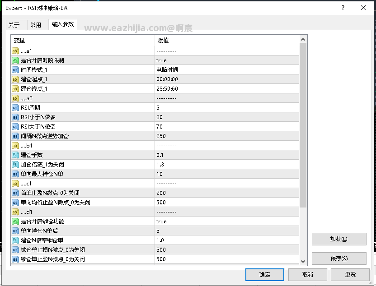Click the integer icon beside 单向持仓N单后
The width and height of the screenshot is (376, 286).
(x=15, y=231)
